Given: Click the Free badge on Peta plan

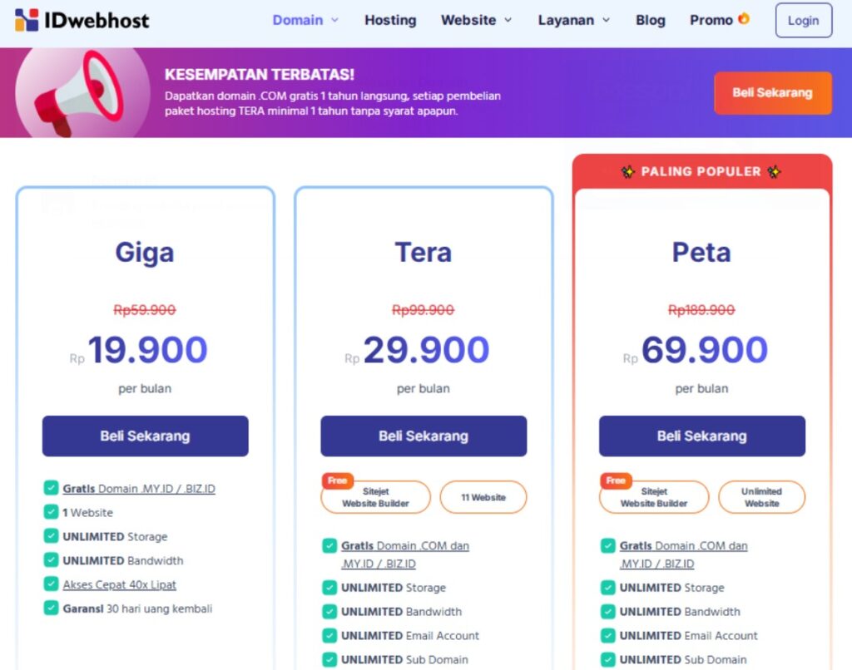Looking at the screenshot, I should [615, 480].
